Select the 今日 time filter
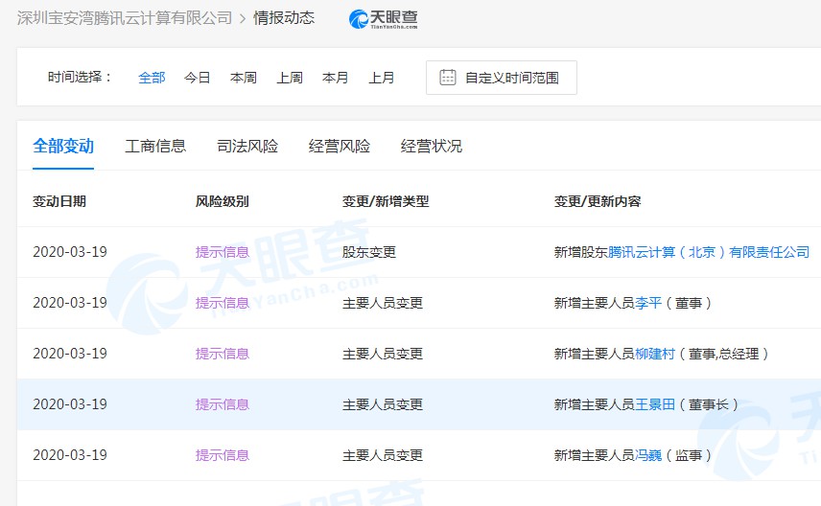The height and width of the screenshot is (506, 821). [198, 78]
